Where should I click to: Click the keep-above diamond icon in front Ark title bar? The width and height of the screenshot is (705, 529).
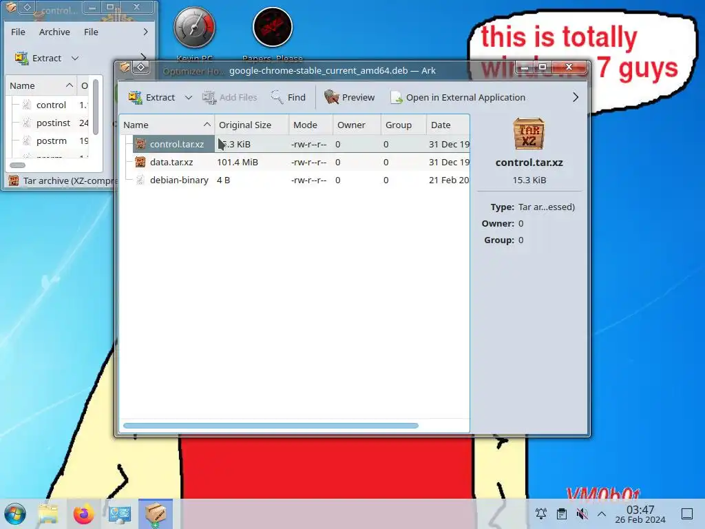(x=140, y=67)
